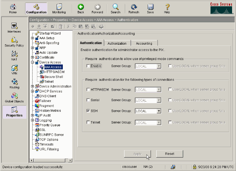Click the Cisco Systems logo
The image size is (236, 171).
tap(221, 8)
